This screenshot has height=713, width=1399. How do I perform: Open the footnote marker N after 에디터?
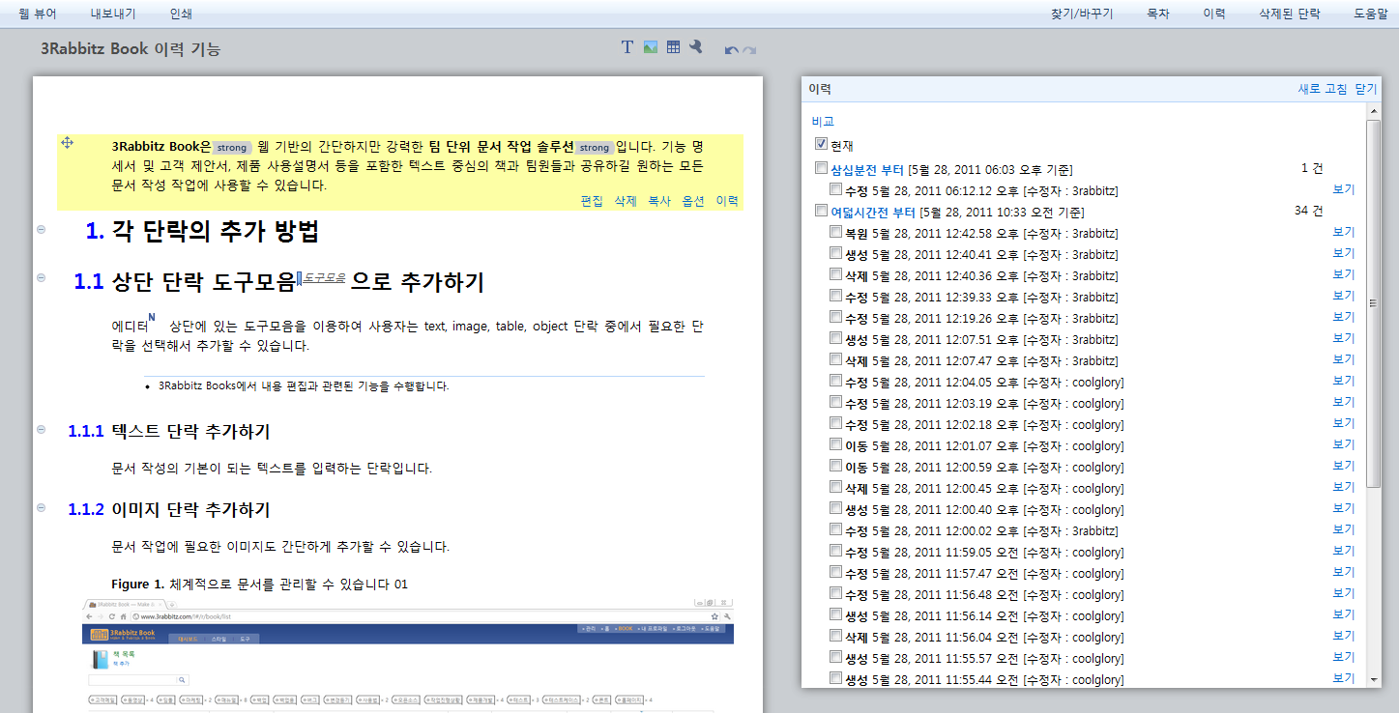(152, 316)
